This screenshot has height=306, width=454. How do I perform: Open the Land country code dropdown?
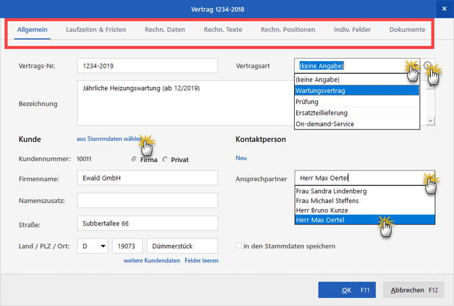[103, 246]
